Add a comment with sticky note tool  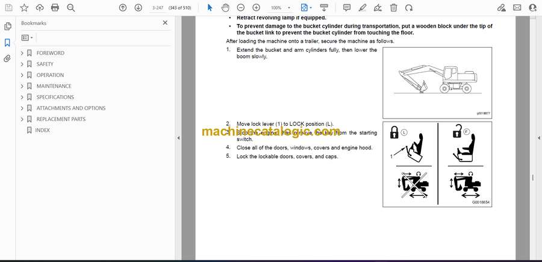pyautogui.click(x=347, y=8)
